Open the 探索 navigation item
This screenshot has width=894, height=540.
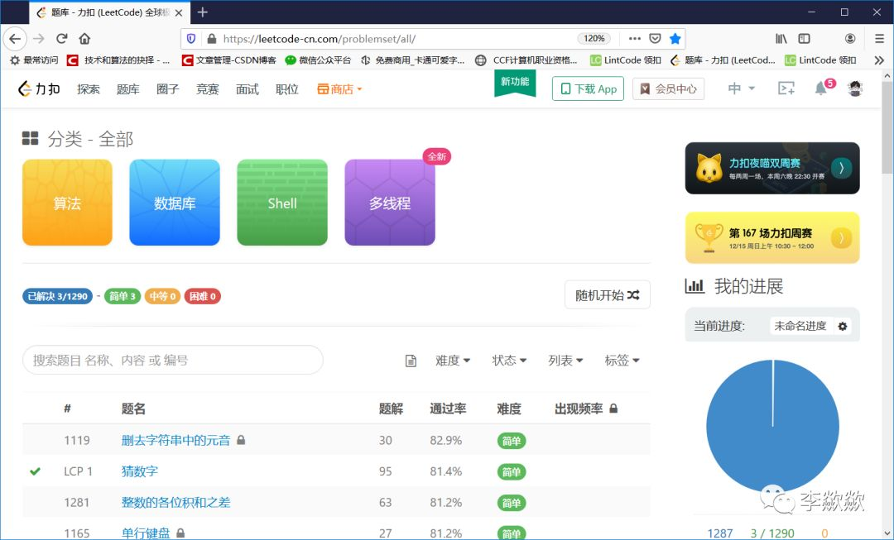point(89,88)
